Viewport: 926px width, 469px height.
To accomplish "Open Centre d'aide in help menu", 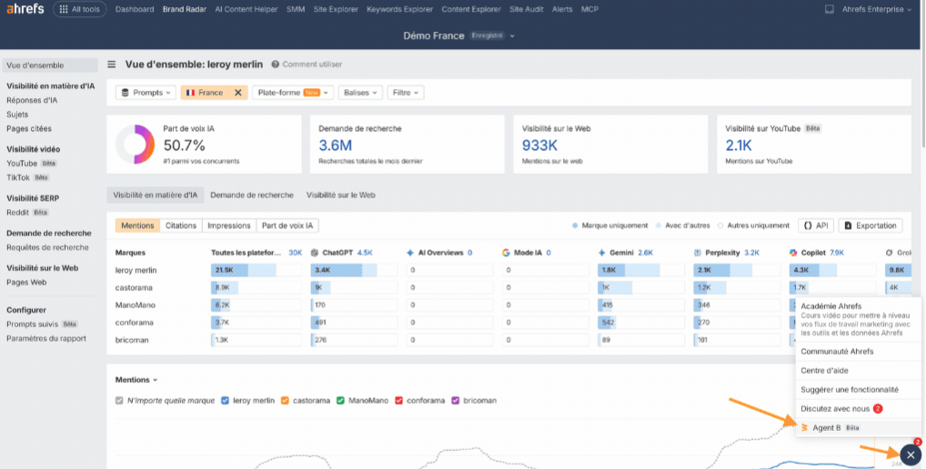I will click(824, 371).
